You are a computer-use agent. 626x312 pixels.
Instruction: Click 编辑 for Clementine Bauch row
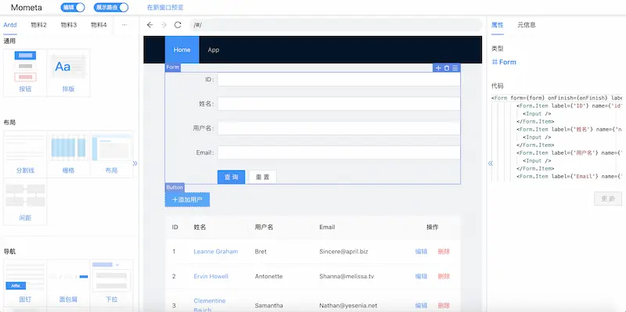421,306
